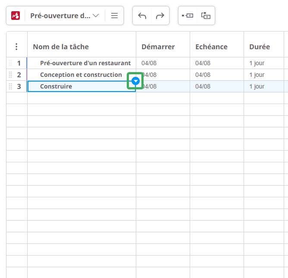
Task: Click the red app logo icon
Action: coord(16,16)
